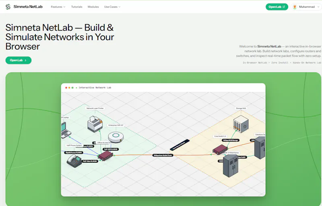Click the Muhammad profile avatar icon

(x=295, y=7)
